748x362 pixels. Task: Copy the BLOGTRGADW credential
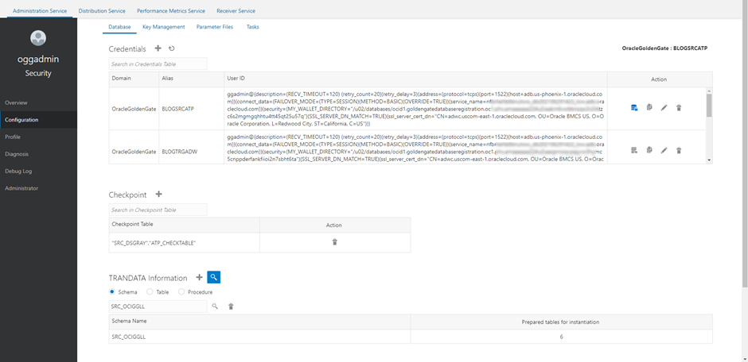649,150
